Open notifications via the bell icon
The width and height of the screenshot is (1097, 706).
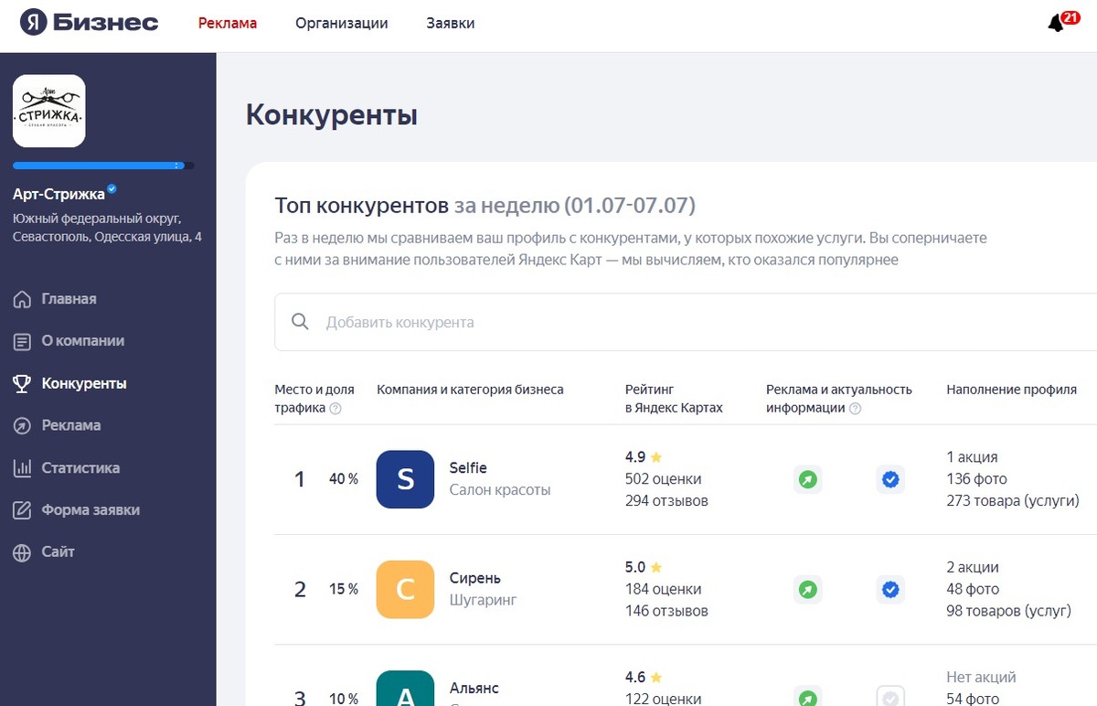(1057, 24)
